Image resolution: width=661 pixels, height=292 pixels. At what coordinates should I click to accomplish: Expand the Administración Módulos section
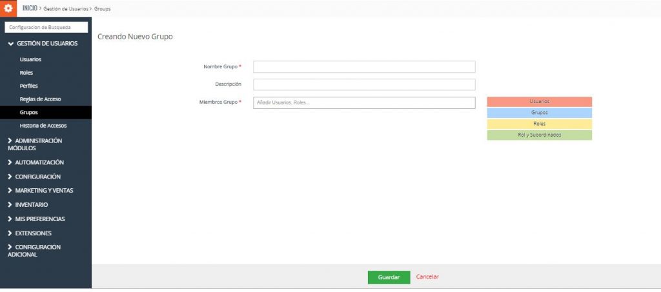coord(39,144)
